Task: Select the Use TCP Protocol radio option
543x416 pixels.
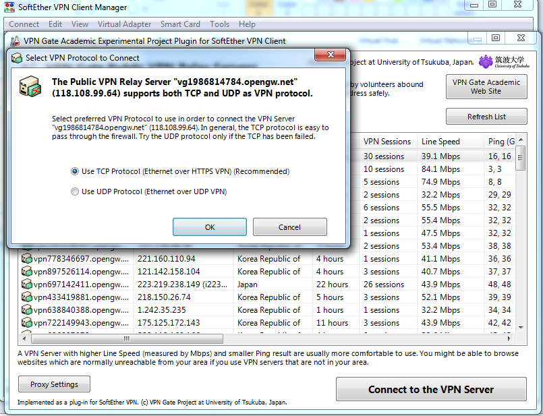Action: 74,171
